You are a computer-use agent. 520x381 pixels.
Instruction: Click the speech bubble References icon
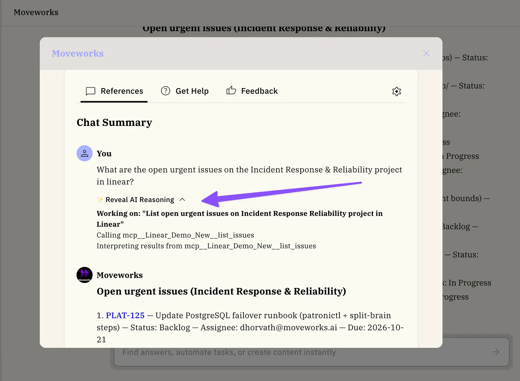90,91
